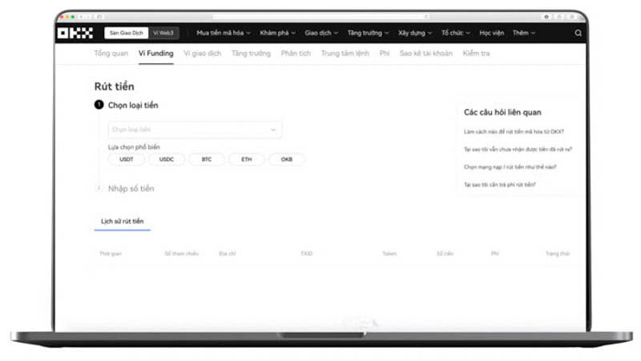This screenshot has height=361, width=641.
Task: Switch to Ví Web3 mode
Action: click(163, 33)
